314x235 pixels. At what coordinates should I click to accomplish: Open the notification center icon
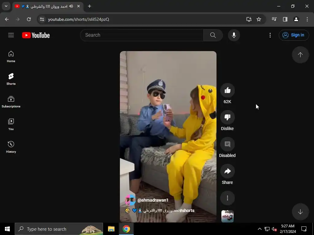pyautogui.click(x=304, y=229)
